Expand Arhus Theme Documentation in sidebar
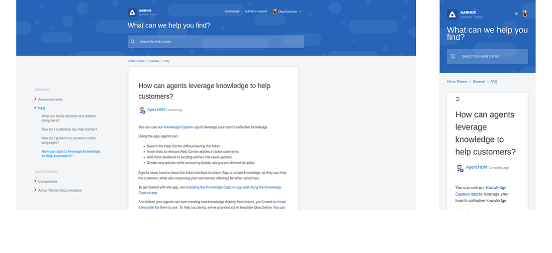Image resolution: width=552 pixels, height=253 pixels. click(x=35, y=190)
